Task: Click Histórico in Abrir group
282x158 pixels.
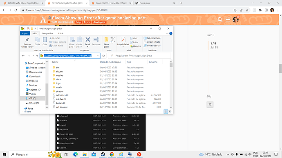Action: click(x=136, y=46)
